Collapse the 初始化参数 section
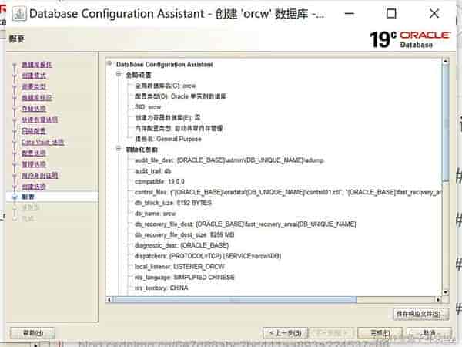462x347 pixels. 119,149
